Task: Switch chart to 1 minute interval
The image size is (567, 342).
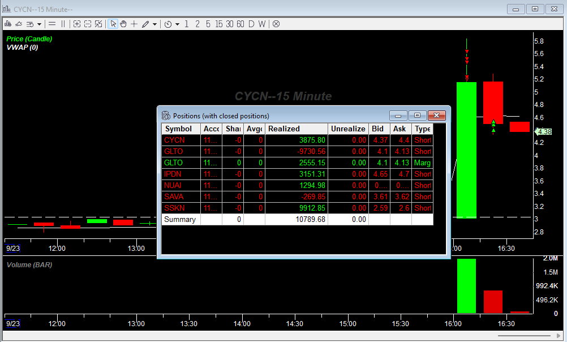Action: pos(187,24)
